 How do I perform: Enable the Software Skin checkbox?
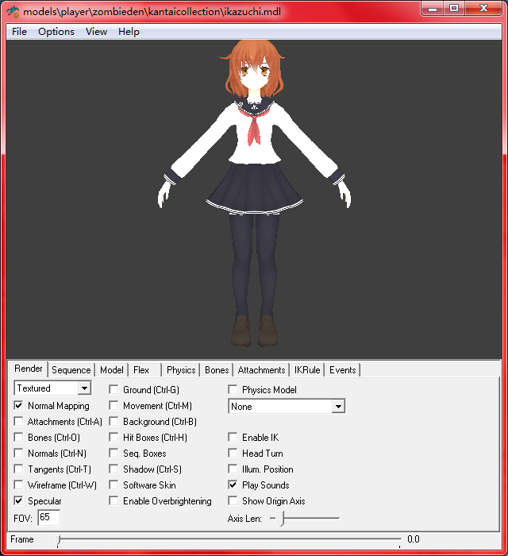click(114, 485)
